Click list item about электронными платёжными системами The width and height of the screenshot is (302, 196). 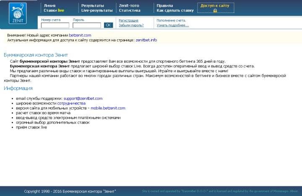[68, 118]
